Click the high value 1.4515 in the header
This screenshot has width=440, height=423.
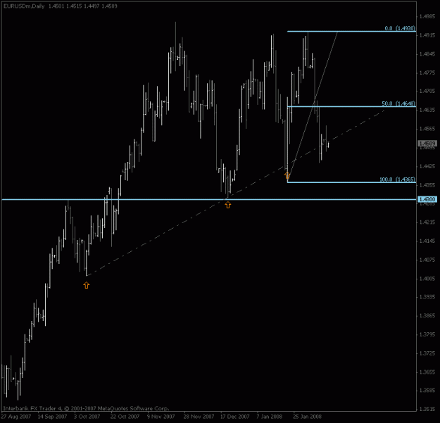[74, 6]
